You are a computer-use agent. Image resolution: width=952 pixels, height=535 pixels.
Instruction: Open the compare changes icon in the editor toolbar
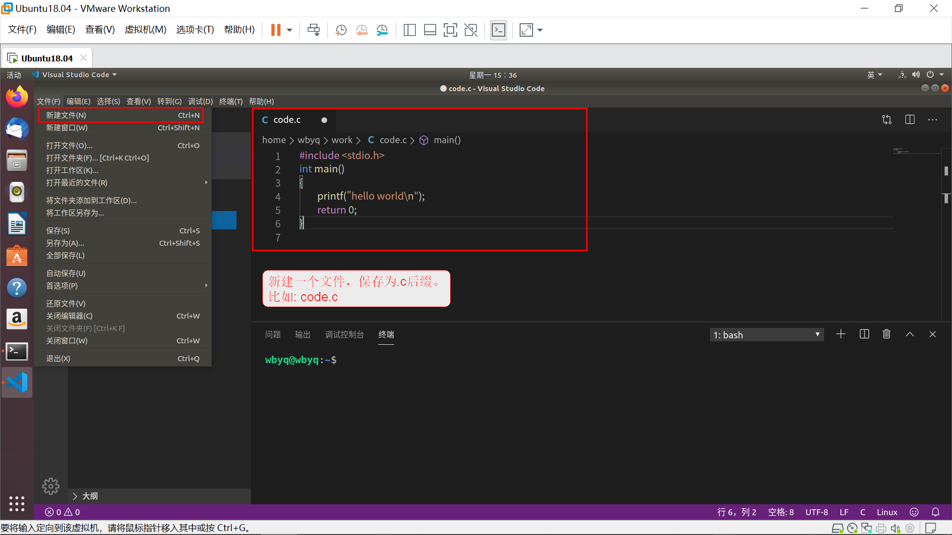click(887, 120)
